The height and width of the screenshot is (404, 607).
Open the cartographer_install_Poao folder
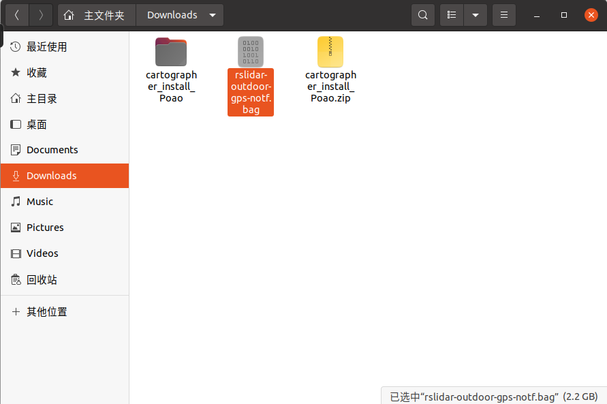pos(171,69)
